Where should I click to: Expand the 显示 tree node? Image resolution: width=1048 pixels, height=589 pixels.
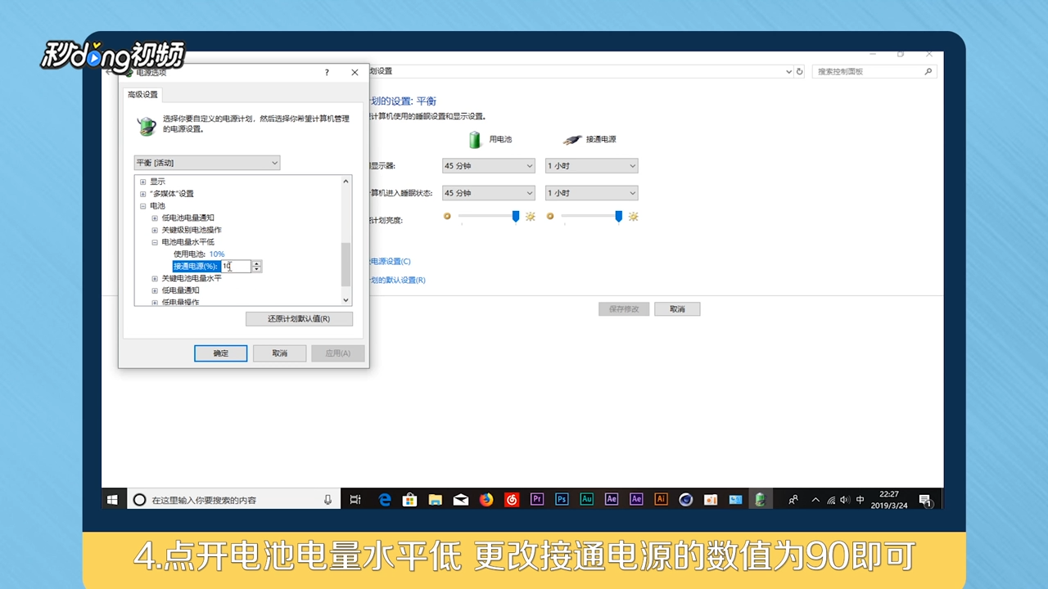tap(142, 182)
